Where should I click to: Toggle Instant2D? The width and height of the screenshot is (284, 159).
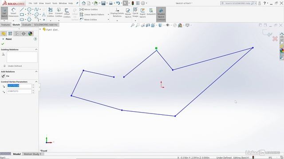(151, 12)
